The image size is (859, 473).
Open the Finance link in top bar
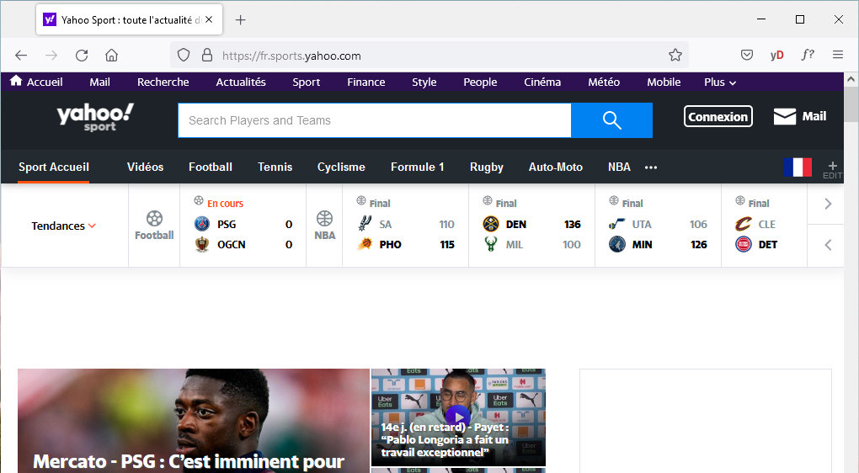365,82
